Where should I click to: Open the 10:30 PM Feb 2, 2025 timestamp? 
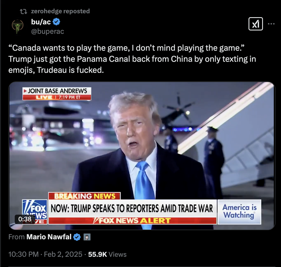tap(45, 254)
